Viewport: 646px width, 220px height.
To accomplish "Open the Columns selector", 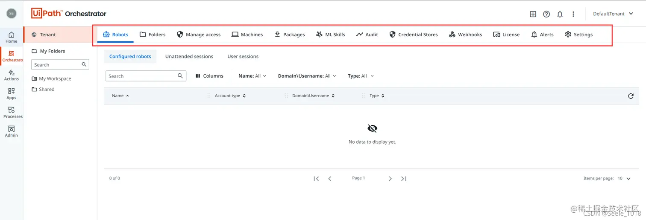I will point(209,76).
